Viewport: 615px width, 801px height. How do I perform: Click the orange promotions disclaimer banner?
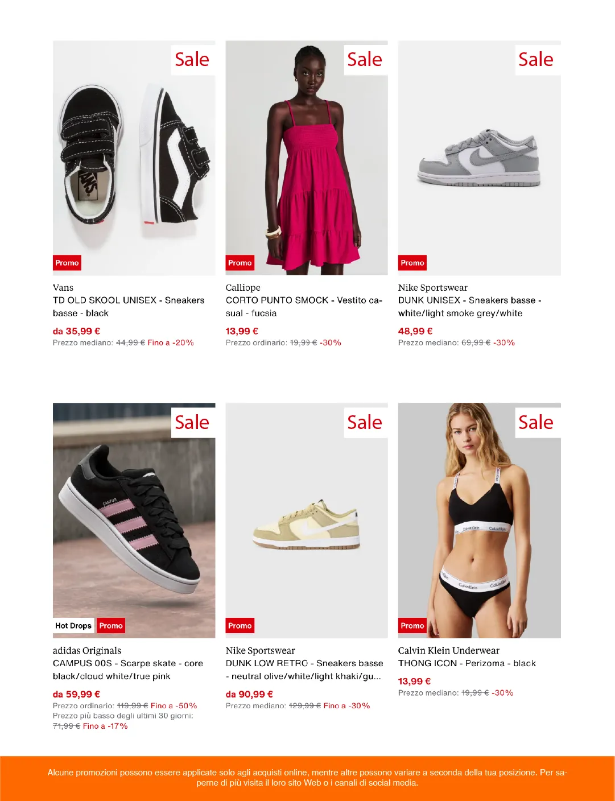coord(307,778)
